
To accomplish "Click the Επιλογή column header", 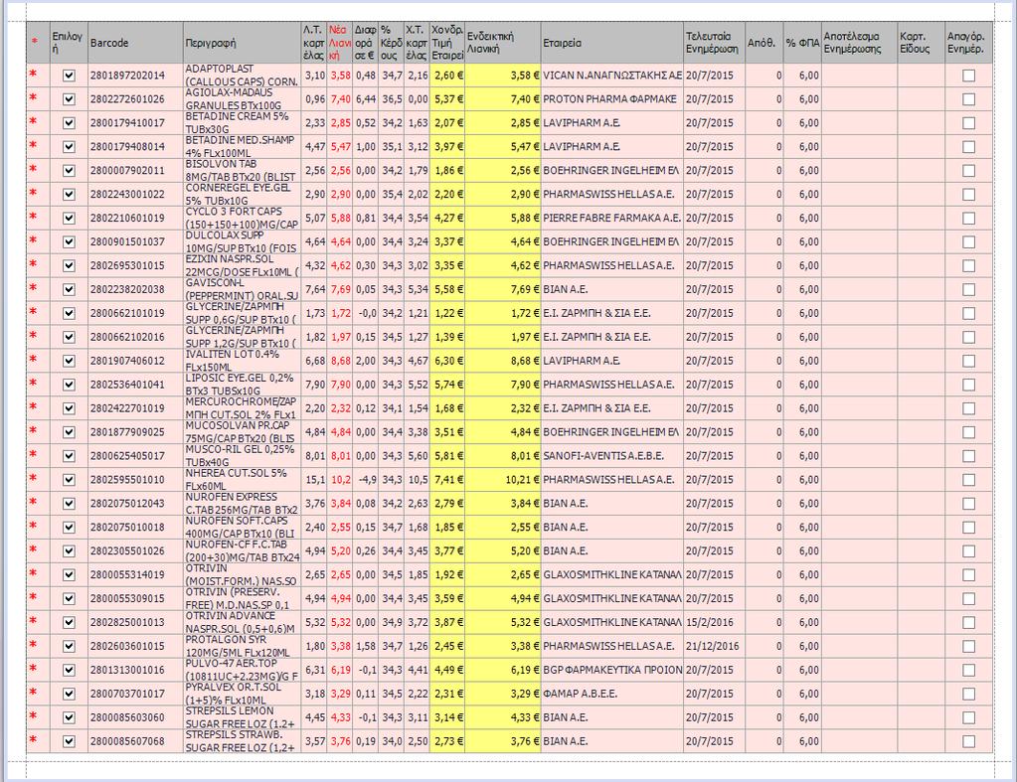I will point(69,43).
